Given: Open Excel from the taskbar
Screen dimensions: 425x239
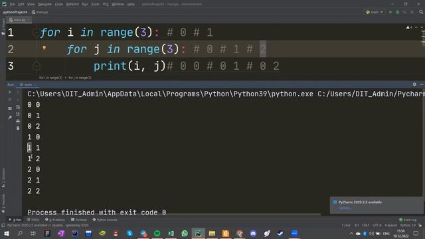Looking at the screenshot, I should point(171,233).
